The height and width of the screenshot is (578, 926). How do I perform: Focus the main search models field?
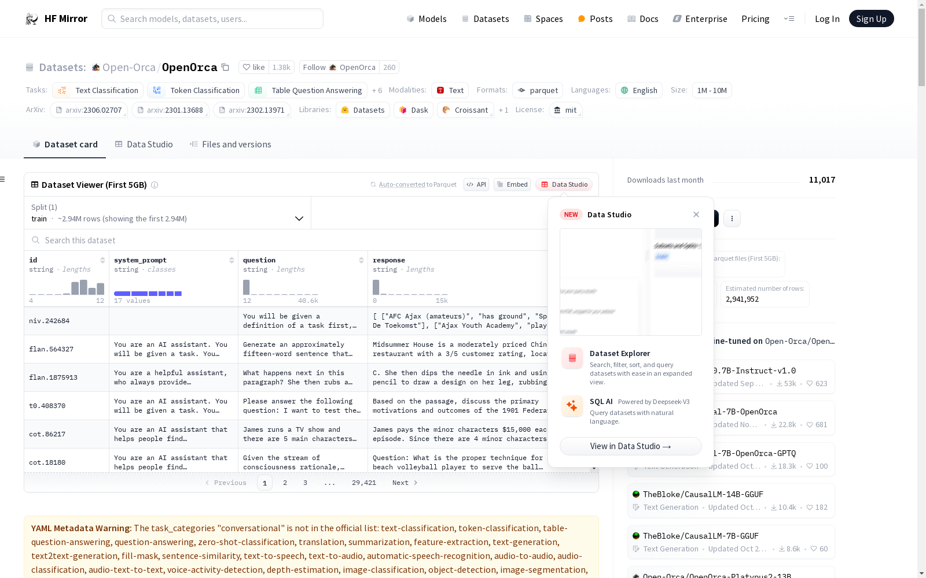pyautogui.click(x=212, y=18)
